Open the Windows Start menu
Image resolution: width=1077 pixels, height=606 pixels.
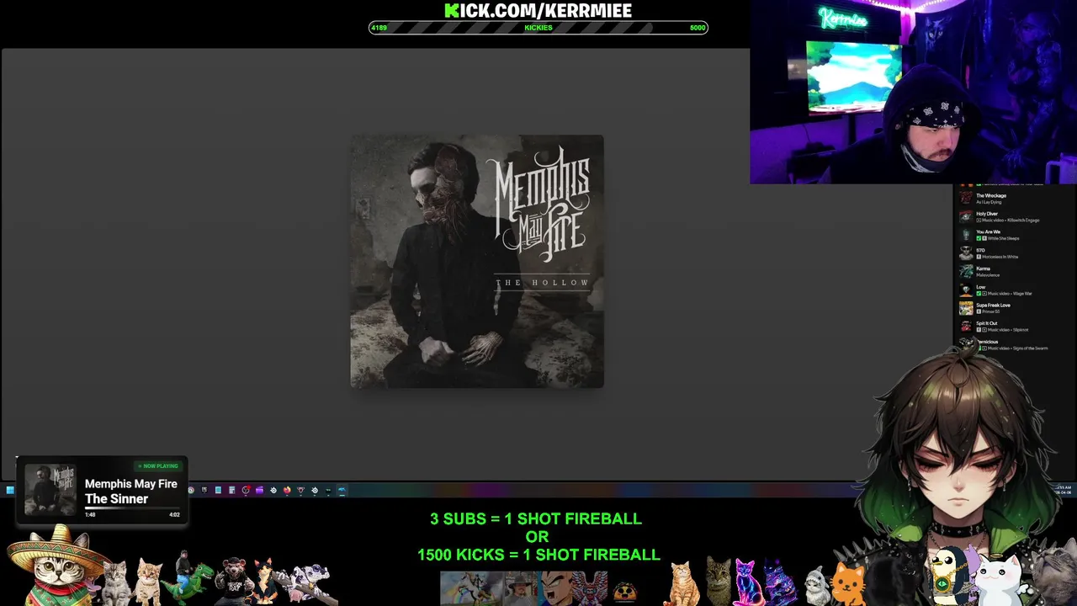[10, 490]
